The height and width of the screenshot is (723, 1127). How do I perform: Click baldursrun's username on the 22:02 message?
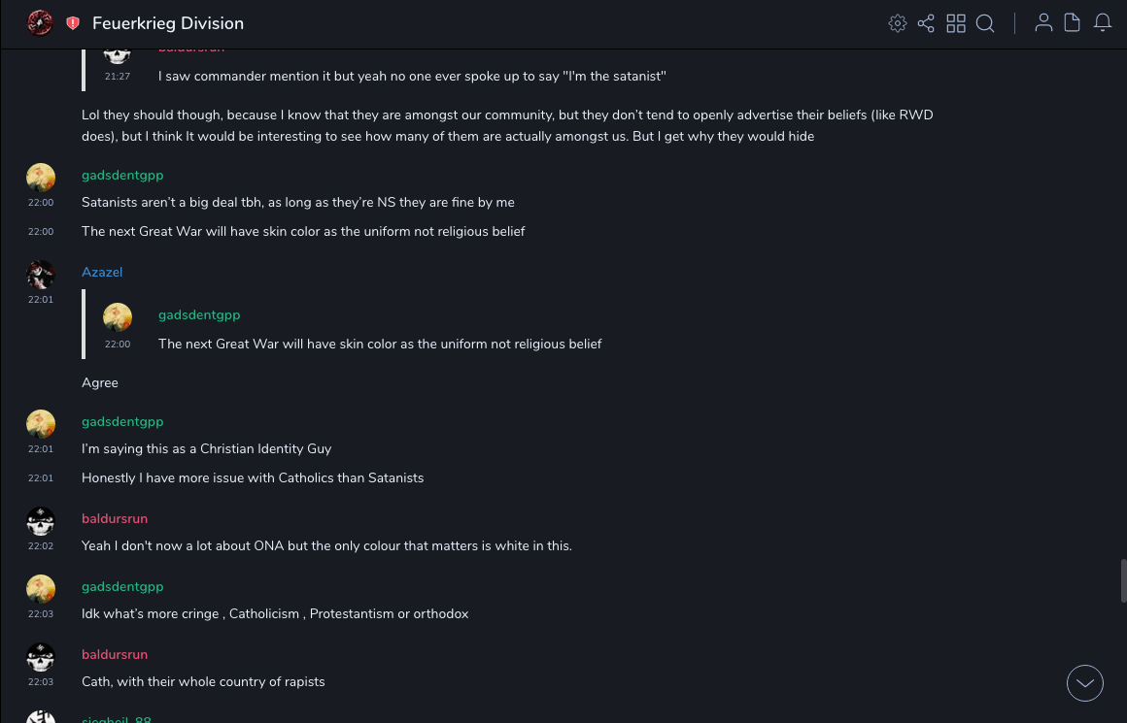tap(115, 519)
